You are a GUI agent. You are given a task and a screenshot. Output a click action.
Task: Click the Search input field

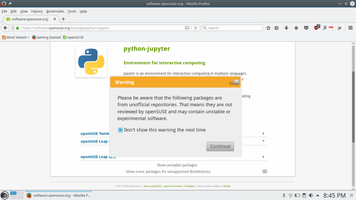point(232,28)
